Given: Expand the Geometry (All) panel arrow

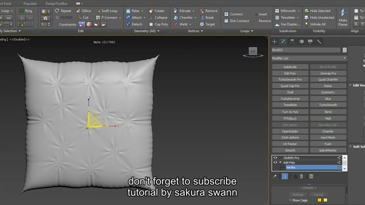Looking at the screenshot, I should pyautogui.click(x=159, y=31).
